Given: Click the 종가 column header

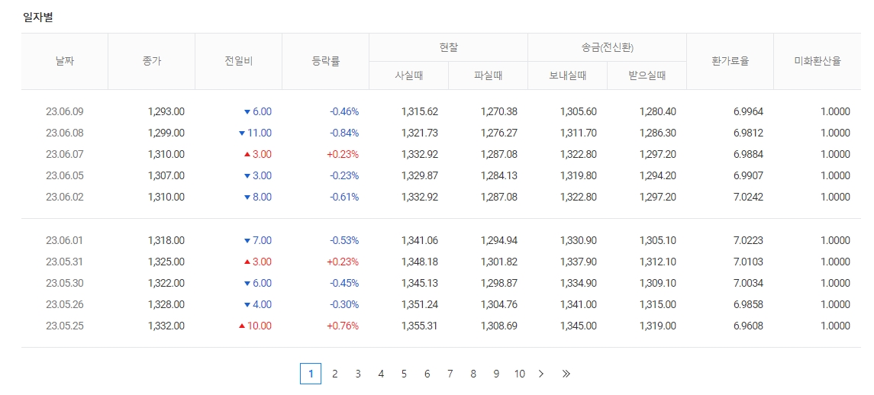Looking at the screenshot, I should pos(152,61).
